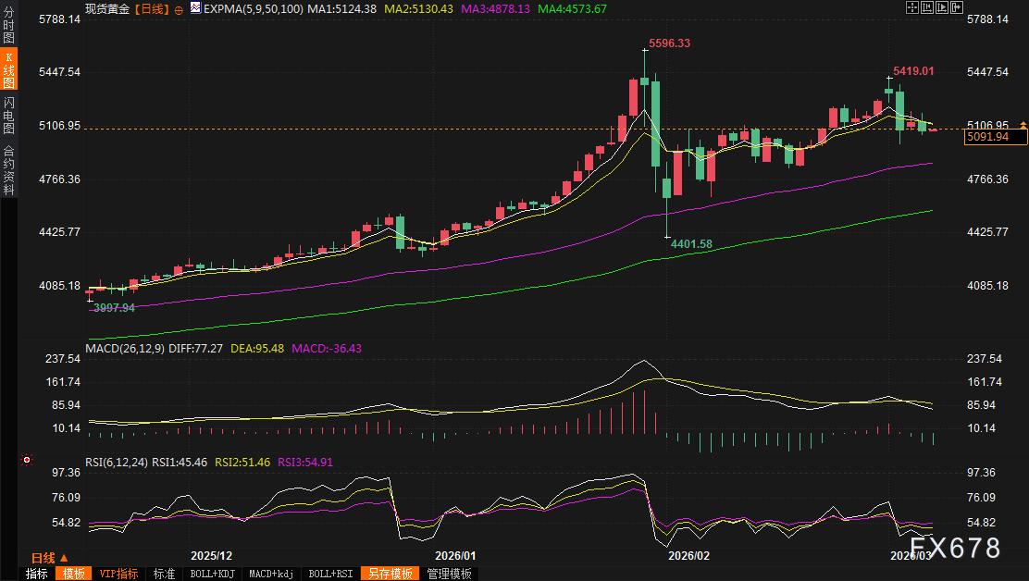The width and height of the screenshot is (1029, 581).
Task: Click the play-forward axis icon
Action: (x=942, y=7)
